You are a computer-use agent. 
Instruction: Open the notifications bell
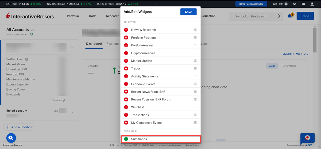point(290,16)
